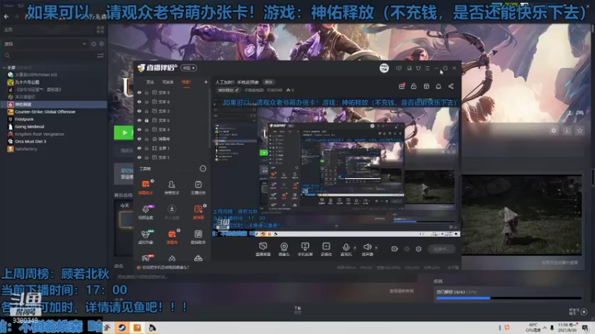Open the orange tool in second toolbox row
The image size is (595, 334).
pos(198,212)
